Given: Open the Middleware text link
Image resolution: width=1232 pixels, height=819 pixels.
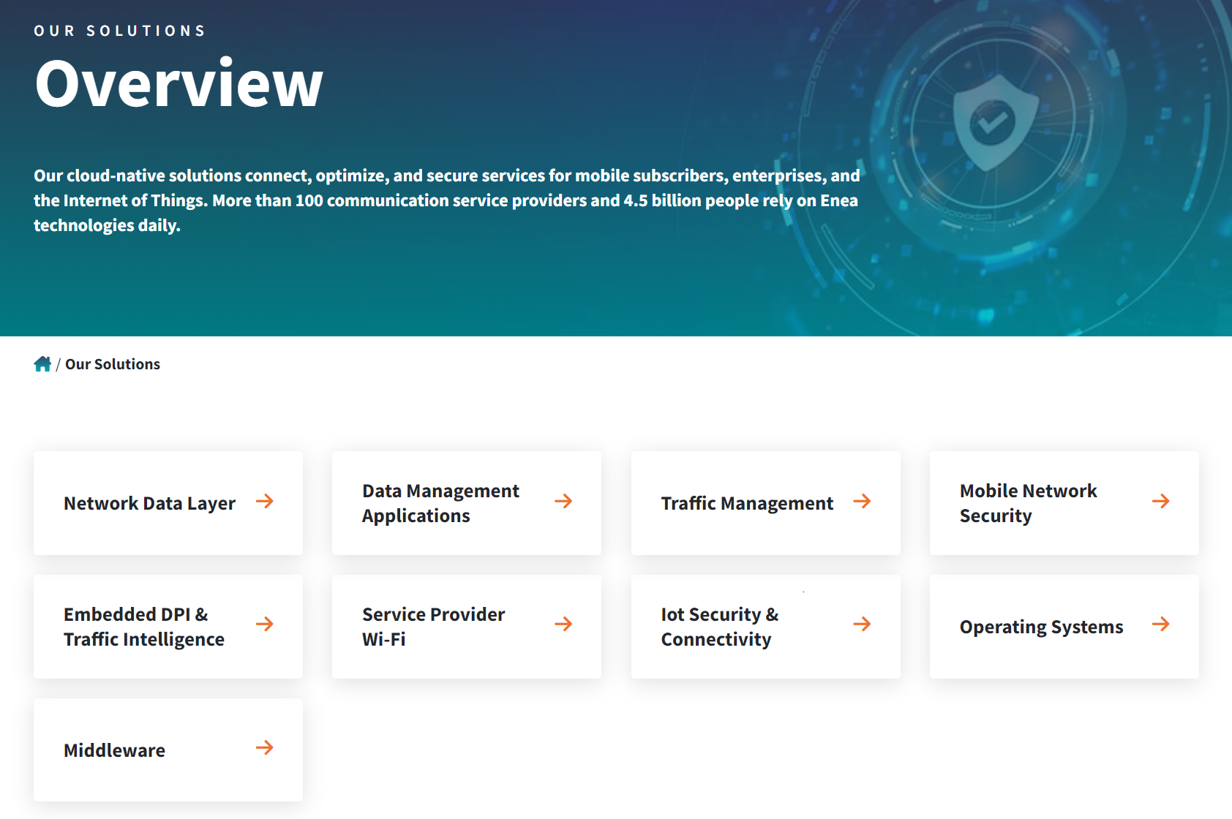Looking at the screenshot, I should (114, 750).
